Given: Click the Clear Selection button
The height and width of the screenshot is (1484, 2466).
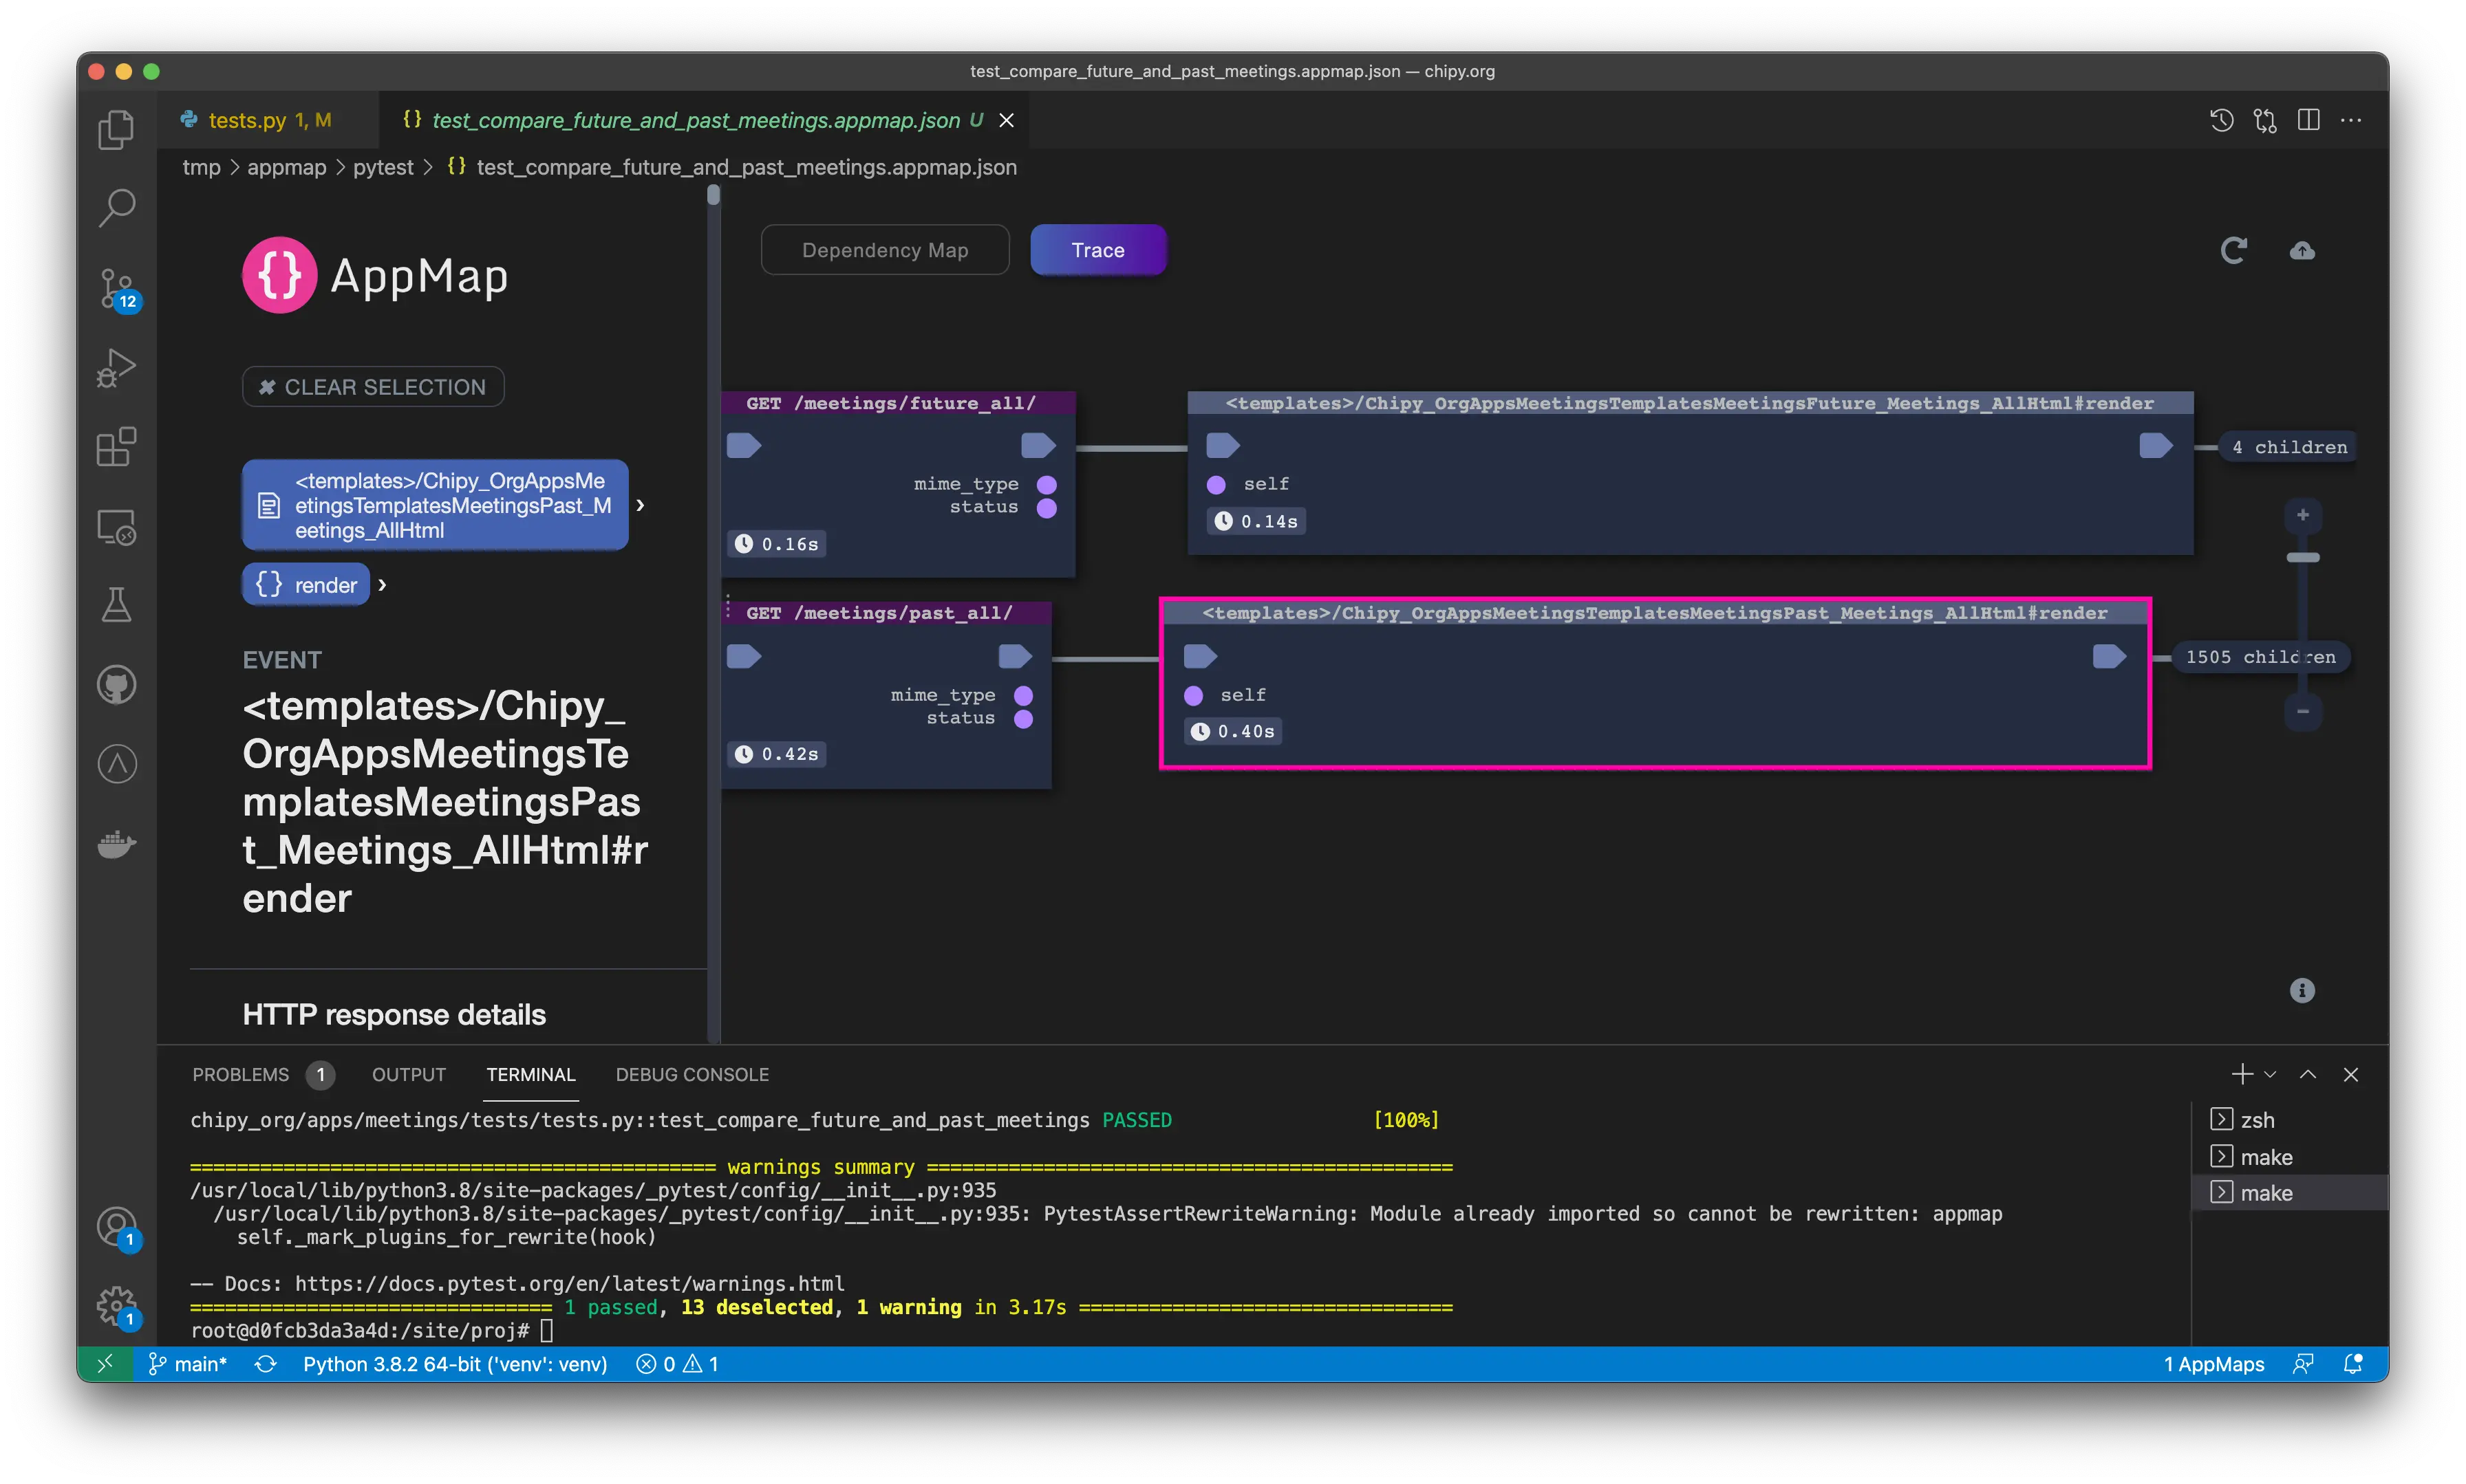Looking at the screenshot, I should [x=373, y=387].
